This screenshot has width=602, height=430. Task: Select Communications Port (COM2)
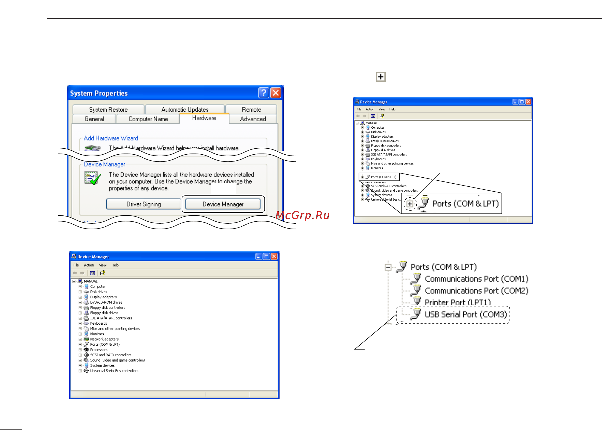[476, 291]
